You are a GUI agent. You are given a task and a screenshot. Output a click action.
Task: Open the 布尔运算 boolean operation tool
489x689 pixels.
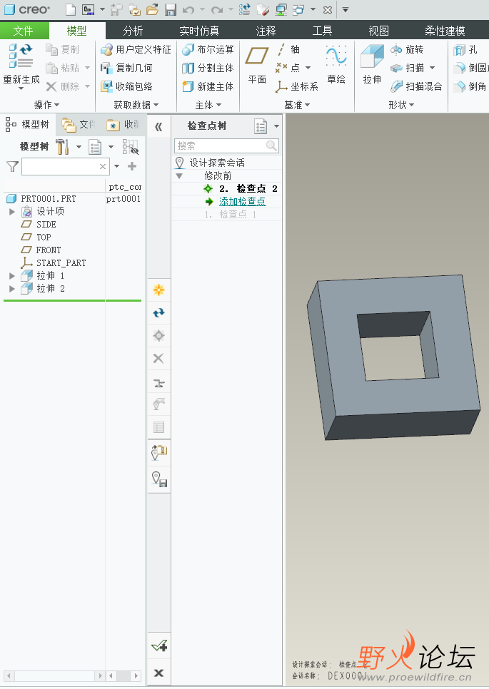click(x=208, y=49)
